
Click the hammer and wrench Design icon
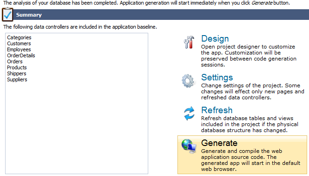[x=189, y=42]
